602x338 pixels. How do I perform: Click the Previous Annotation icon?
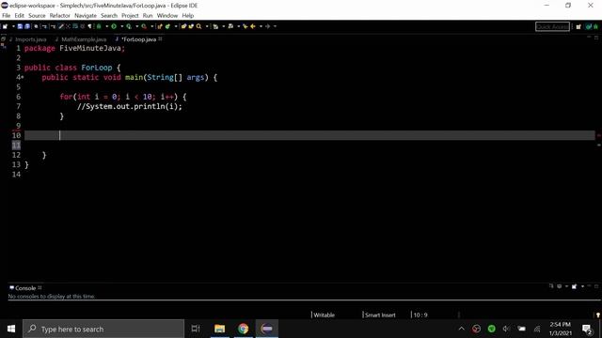[x=230, y=26]
